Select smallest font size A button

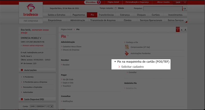point(178,30)
